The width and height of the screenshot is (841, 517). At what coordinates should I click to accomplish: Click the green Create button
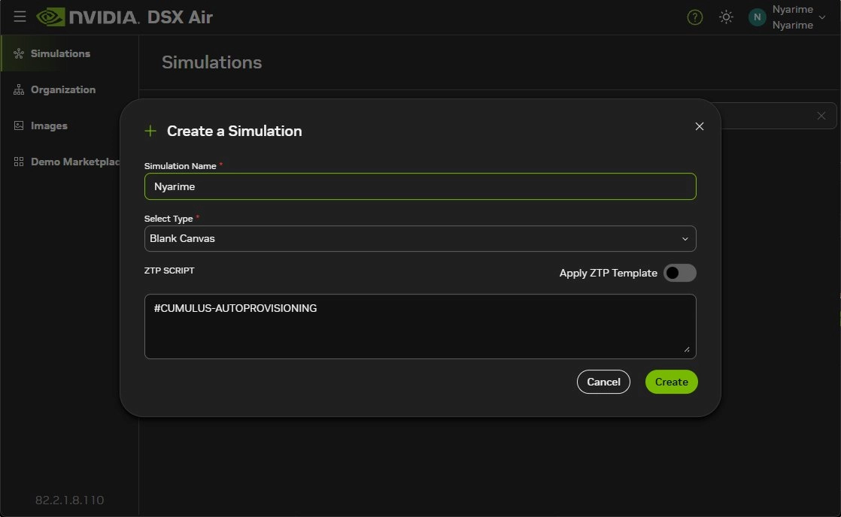pyautogui.click(x=671, y=382)
